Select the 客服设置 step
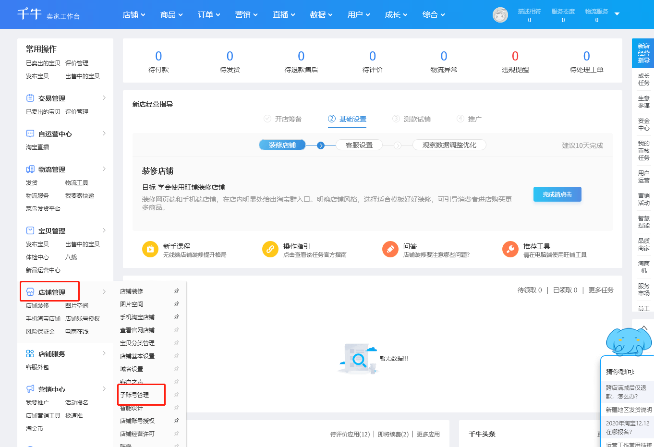 pos(359,145)
